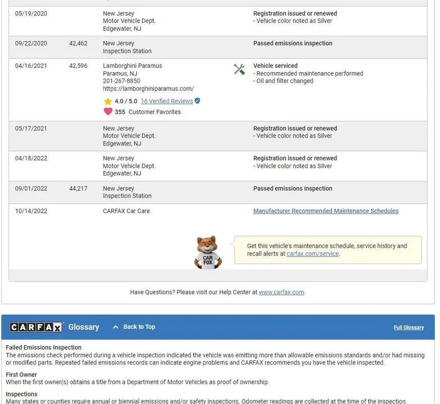
Task: Click the Back to Top chevron arrow
Action: (x=116, y=327)
